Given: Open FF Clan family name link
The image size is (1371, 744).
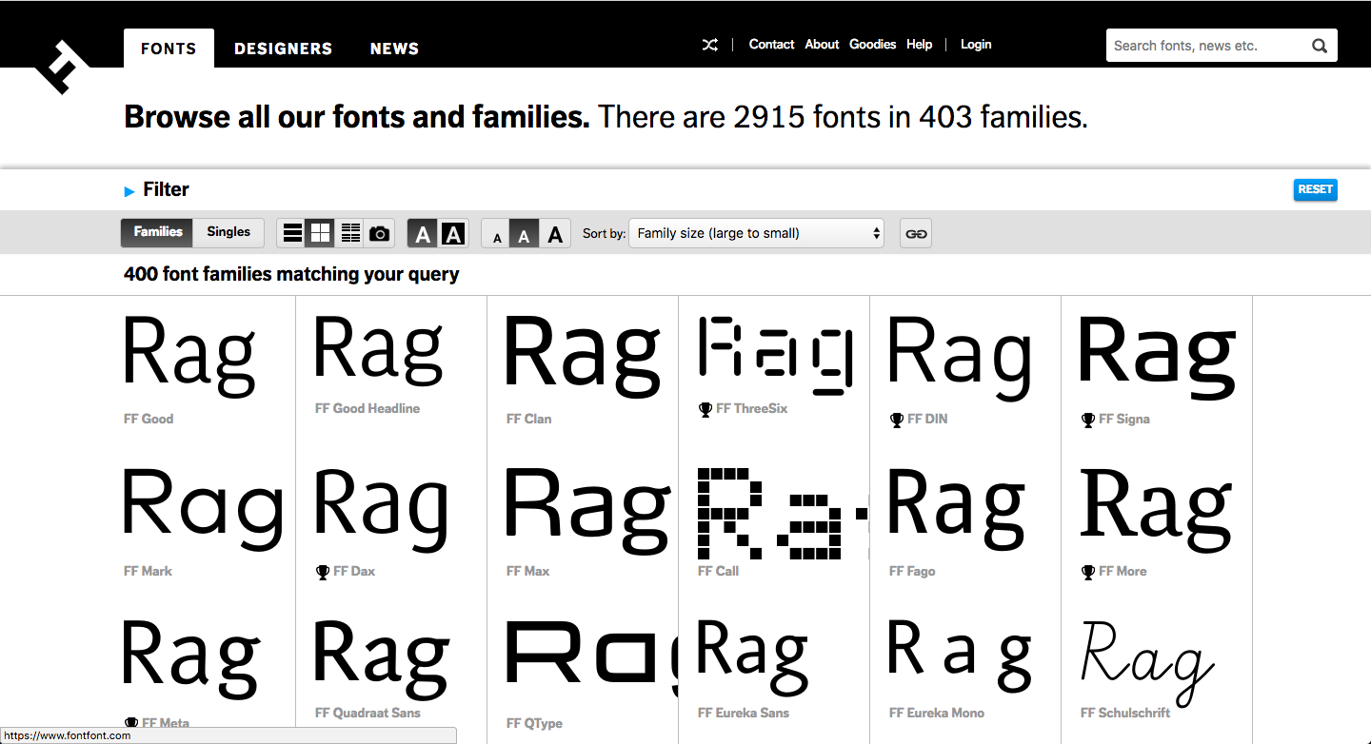Looking at the screenshot, I should (x=529, y=420).
